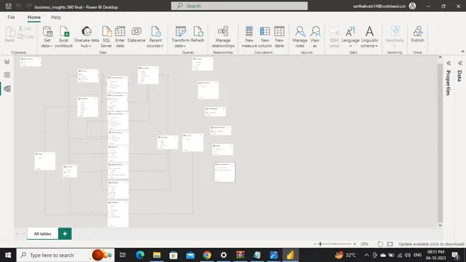Open the File menu
Viewport: 466px width, 262px height.
tap(11, 17)
